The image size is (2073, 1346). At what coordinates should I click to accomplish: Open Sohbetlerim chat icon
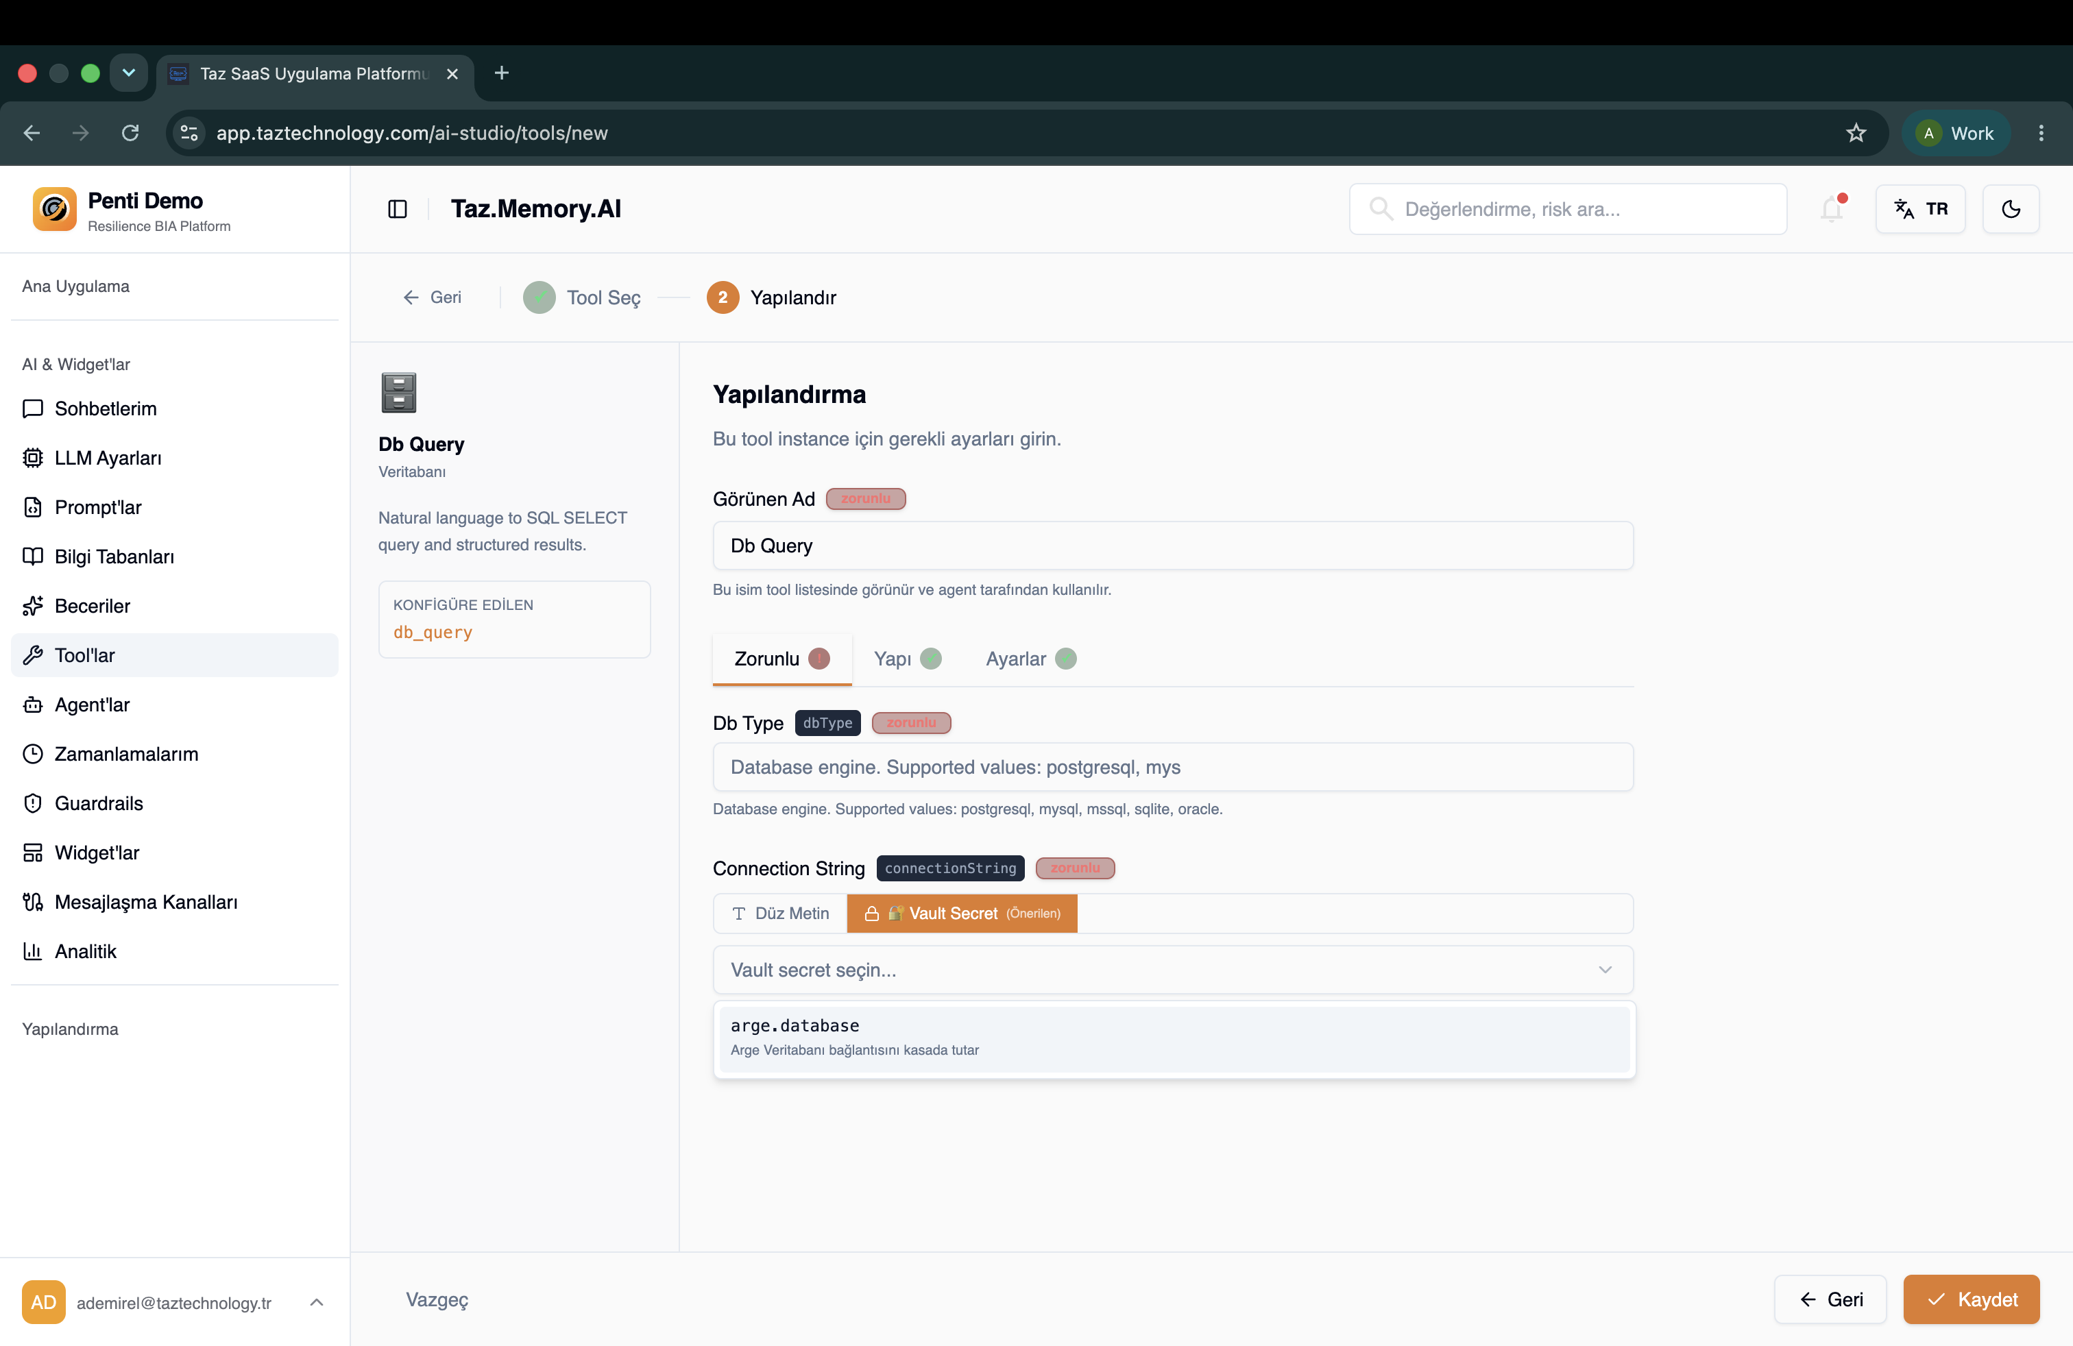click(33, 408)
